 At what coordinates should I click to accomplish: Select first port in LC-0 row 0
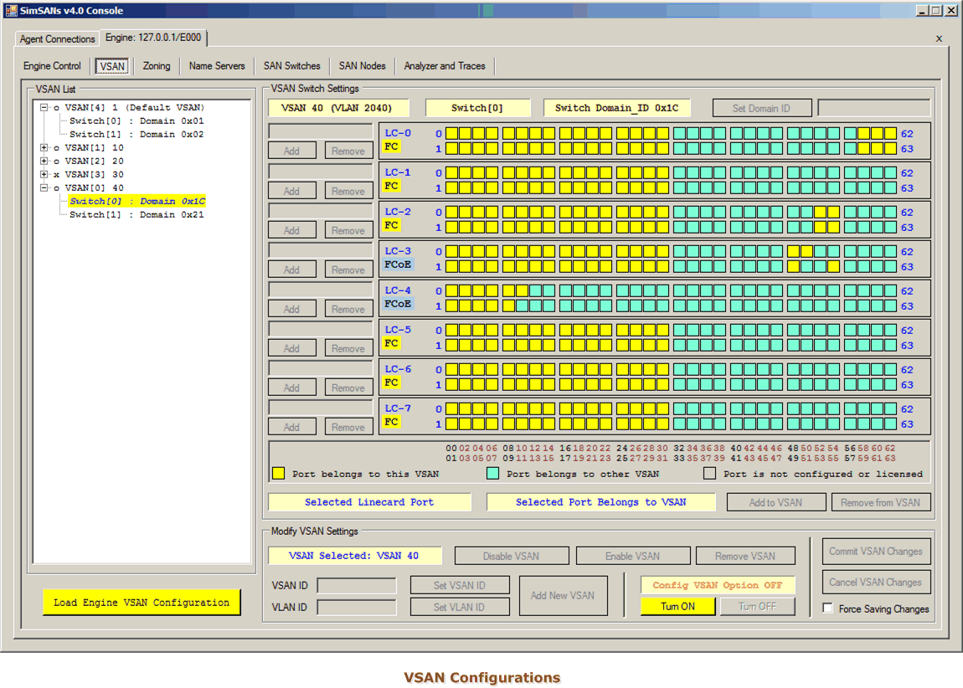point(451,133)
